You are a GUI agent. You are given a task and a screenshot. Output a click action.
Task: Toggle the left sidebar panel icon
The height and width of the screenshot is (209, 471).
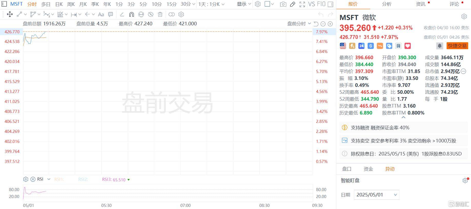(x=4, y=4)
